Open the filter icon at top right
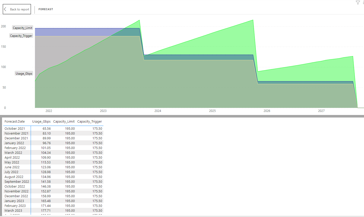 pos(358,3)
